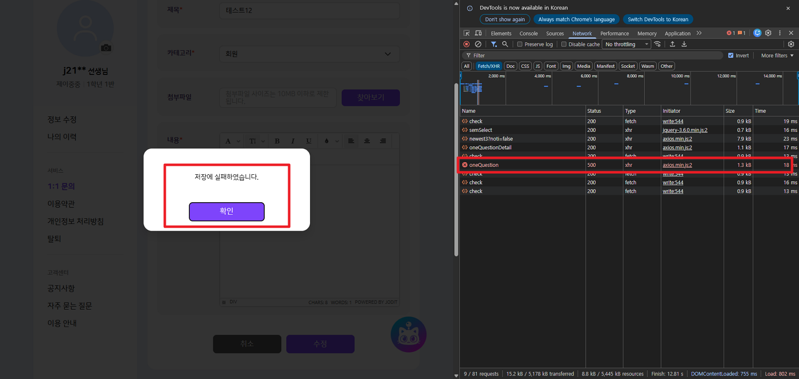
Task: Click the Export HAR download icon
Action: [684, 44]
